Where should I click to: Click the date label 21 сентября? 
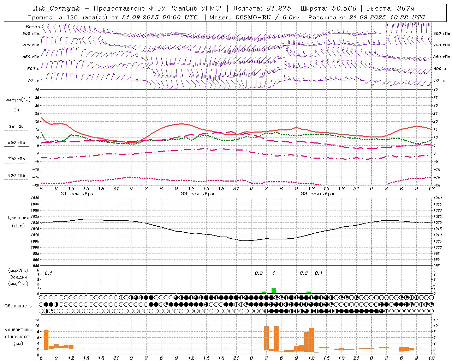click(77, 194)
